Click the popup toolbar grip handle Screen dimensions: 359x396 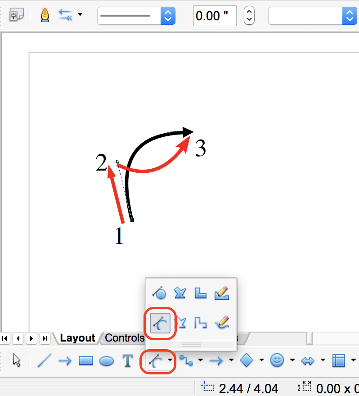pos(192,345)
